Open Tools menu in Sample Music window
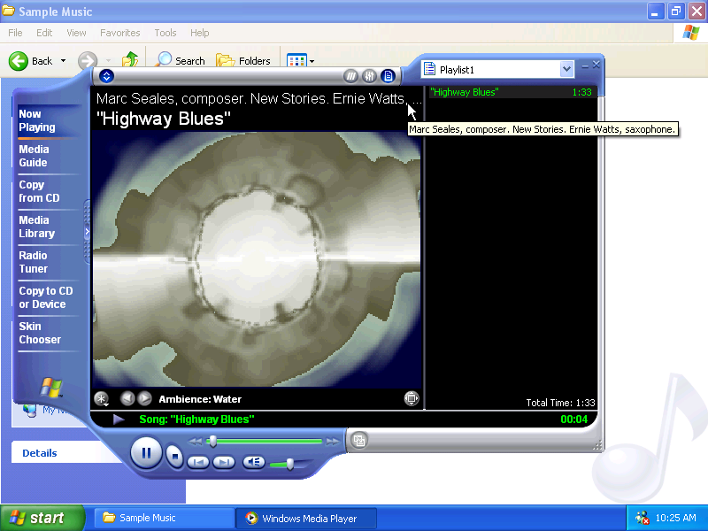Screen dimensions: 708x531 pyautogui.click(x=165, y=33)
